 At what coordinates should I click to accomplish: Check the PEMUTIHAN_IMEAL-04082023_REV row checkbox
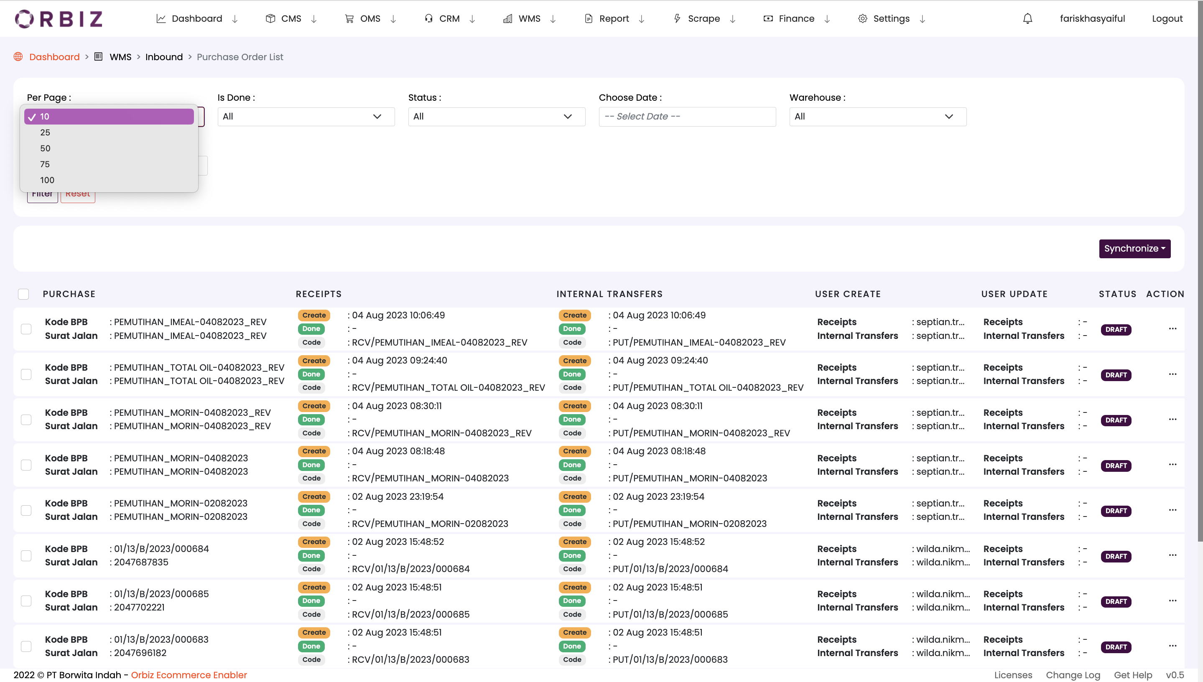pos(26,329)
